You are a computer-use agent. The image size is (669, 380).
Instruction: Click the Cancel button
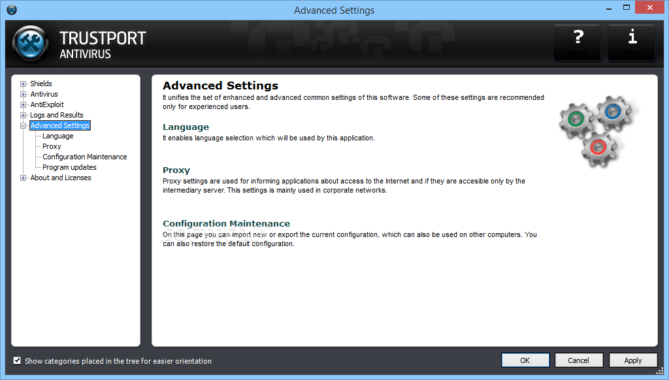tap(579, 360)
